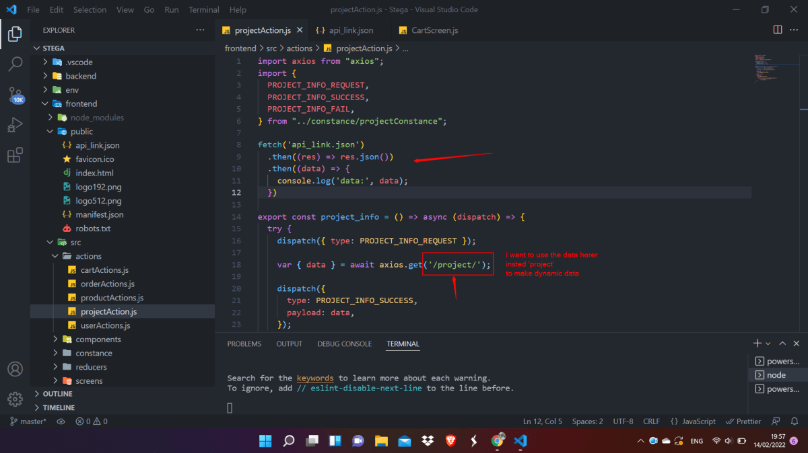Switch to the PROBLEMS panel tab
The image size is (808, 453).
point(244,343)
